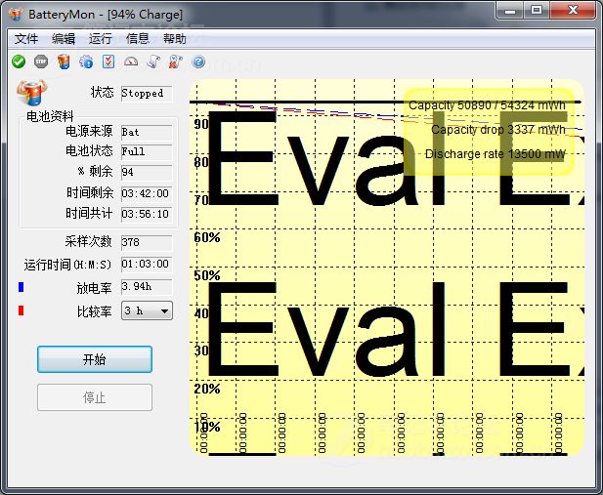Screen dimensions: 603x495
Task: Click the blue 放电率 color marker
Action: pyautogui.click(x=22, y=287)
